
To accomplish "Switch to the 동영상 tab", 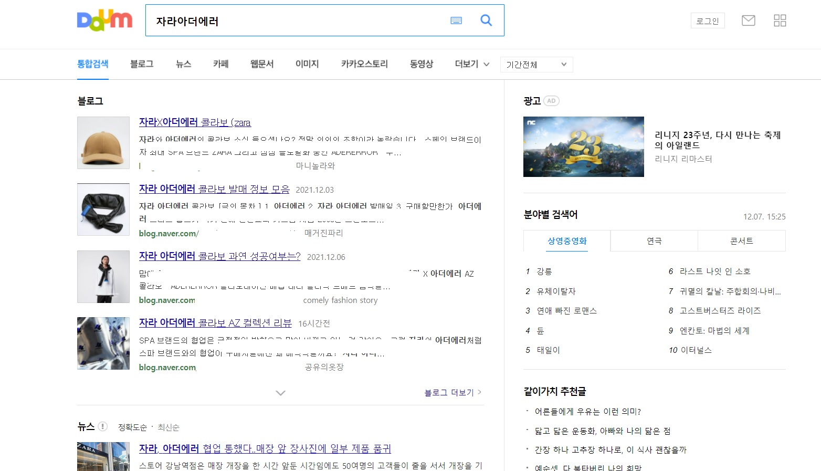I will click(x=422, y=64).
